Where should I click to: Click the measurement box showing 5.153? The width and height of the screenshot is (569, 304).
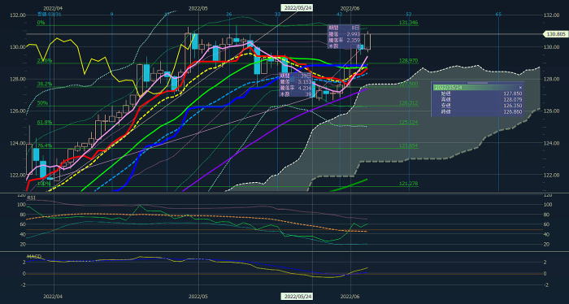tap(296, 85)
